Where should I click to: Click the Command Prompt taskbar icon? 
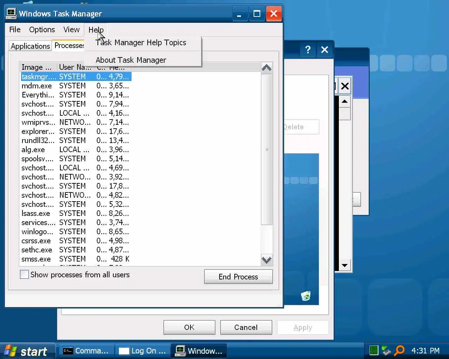pyautogui.click(x=68, y=351)
